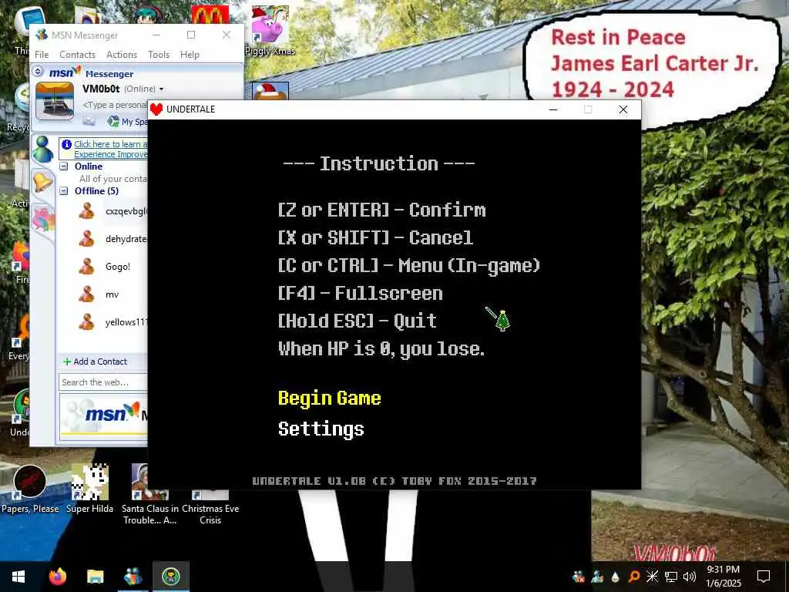Open the VM0b0t online status dropdown

[161, 89]
